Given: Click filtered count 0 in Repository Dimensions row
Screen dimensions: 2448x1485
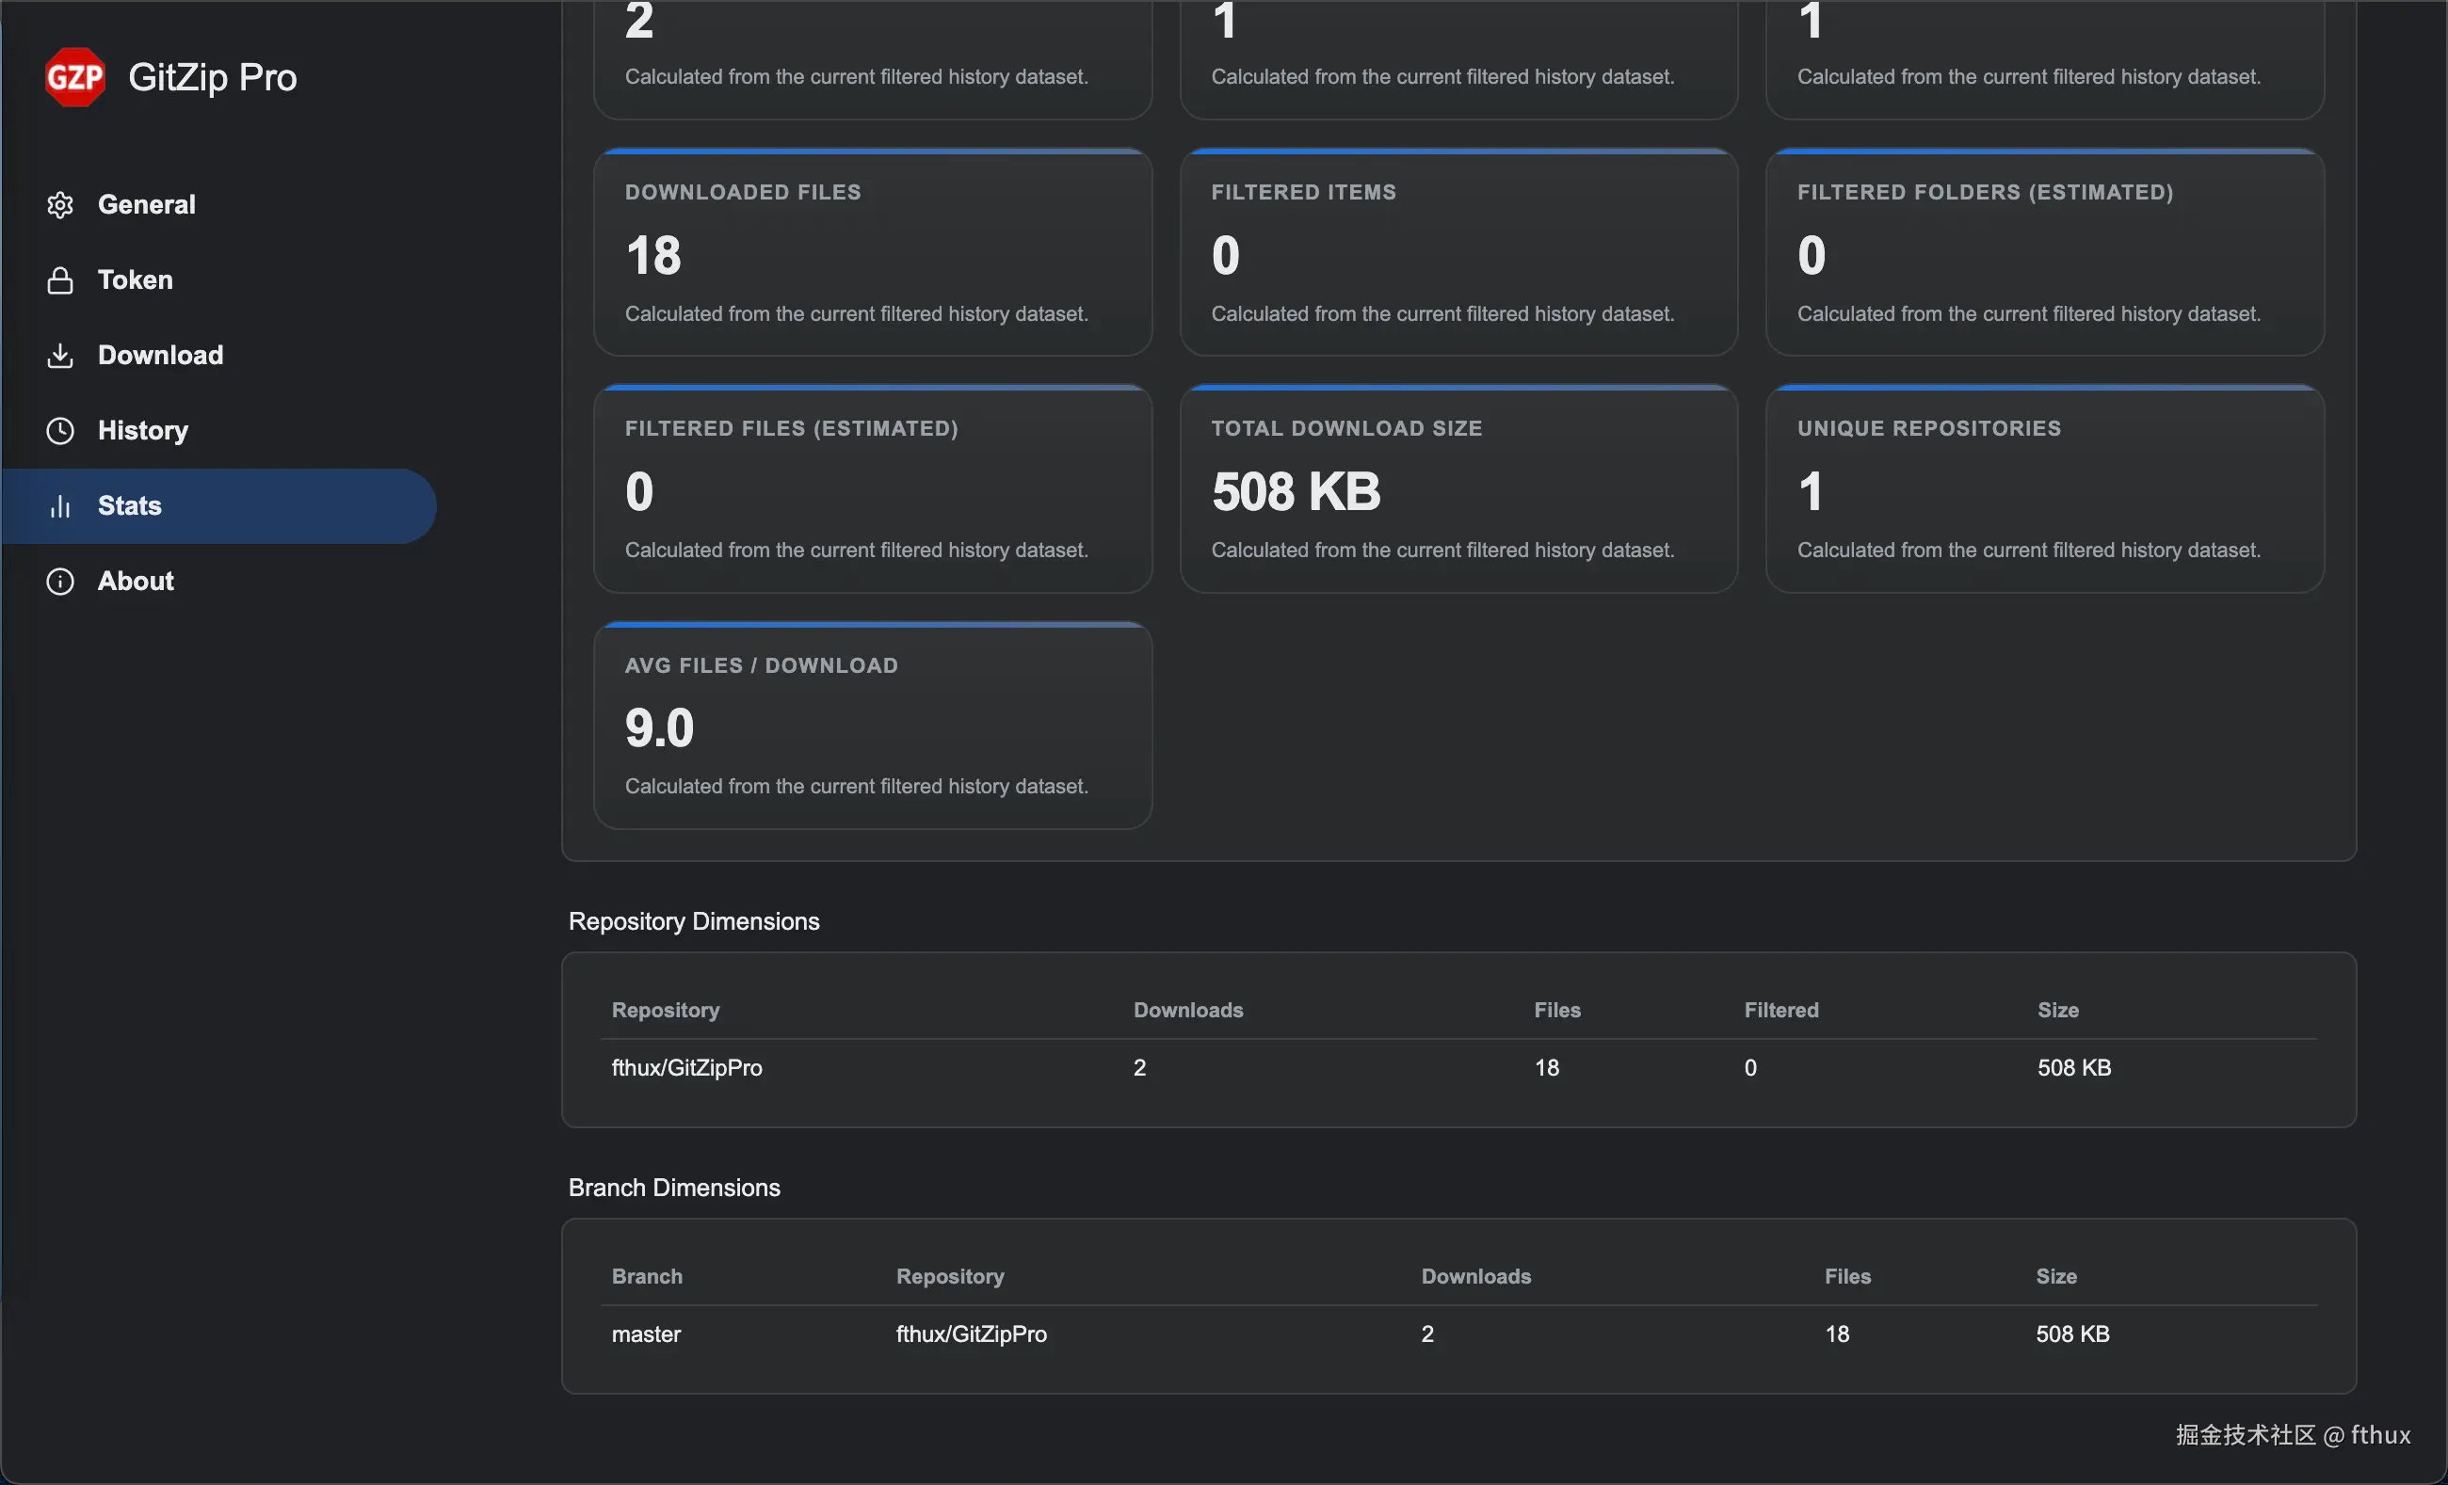Looking at the screenshot, I should (x=1750, y=1068).
